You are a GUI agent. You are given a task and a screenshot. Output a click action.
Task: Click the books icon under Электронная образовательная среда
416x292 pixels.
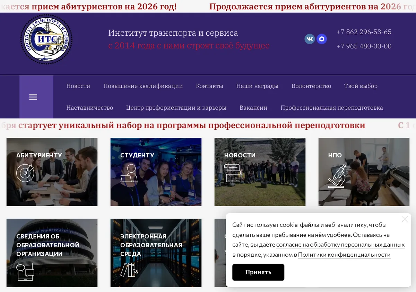pos(129,270)
